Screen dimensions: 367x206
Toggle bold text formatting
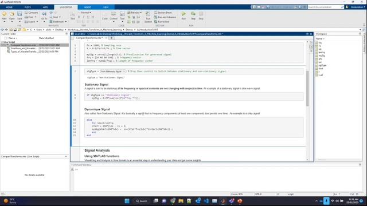79,17
